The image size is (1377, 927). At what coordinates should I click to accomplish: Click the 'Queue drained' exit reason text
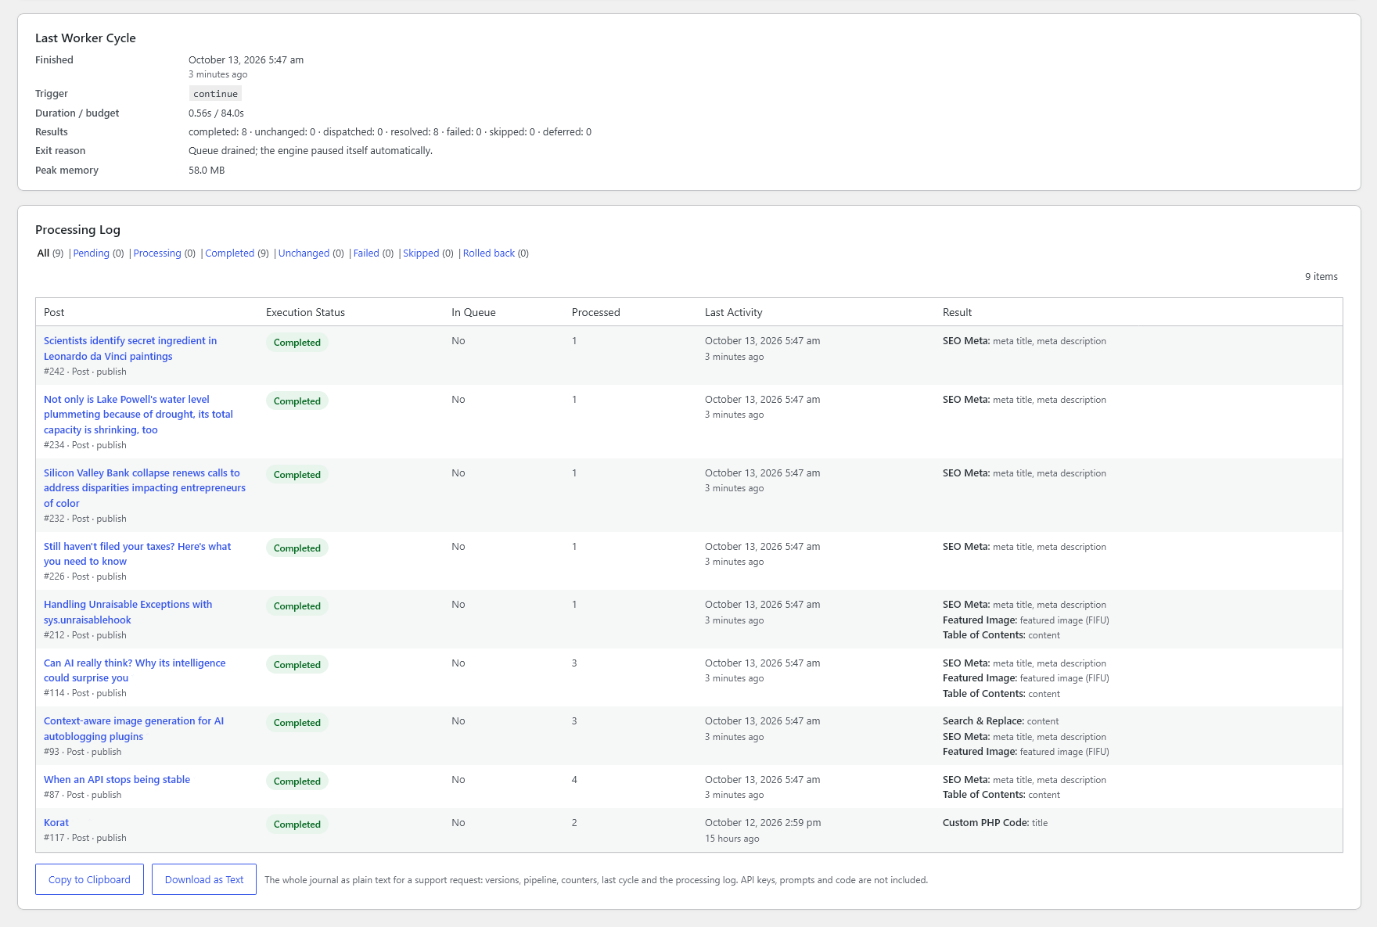pos(311,151)
